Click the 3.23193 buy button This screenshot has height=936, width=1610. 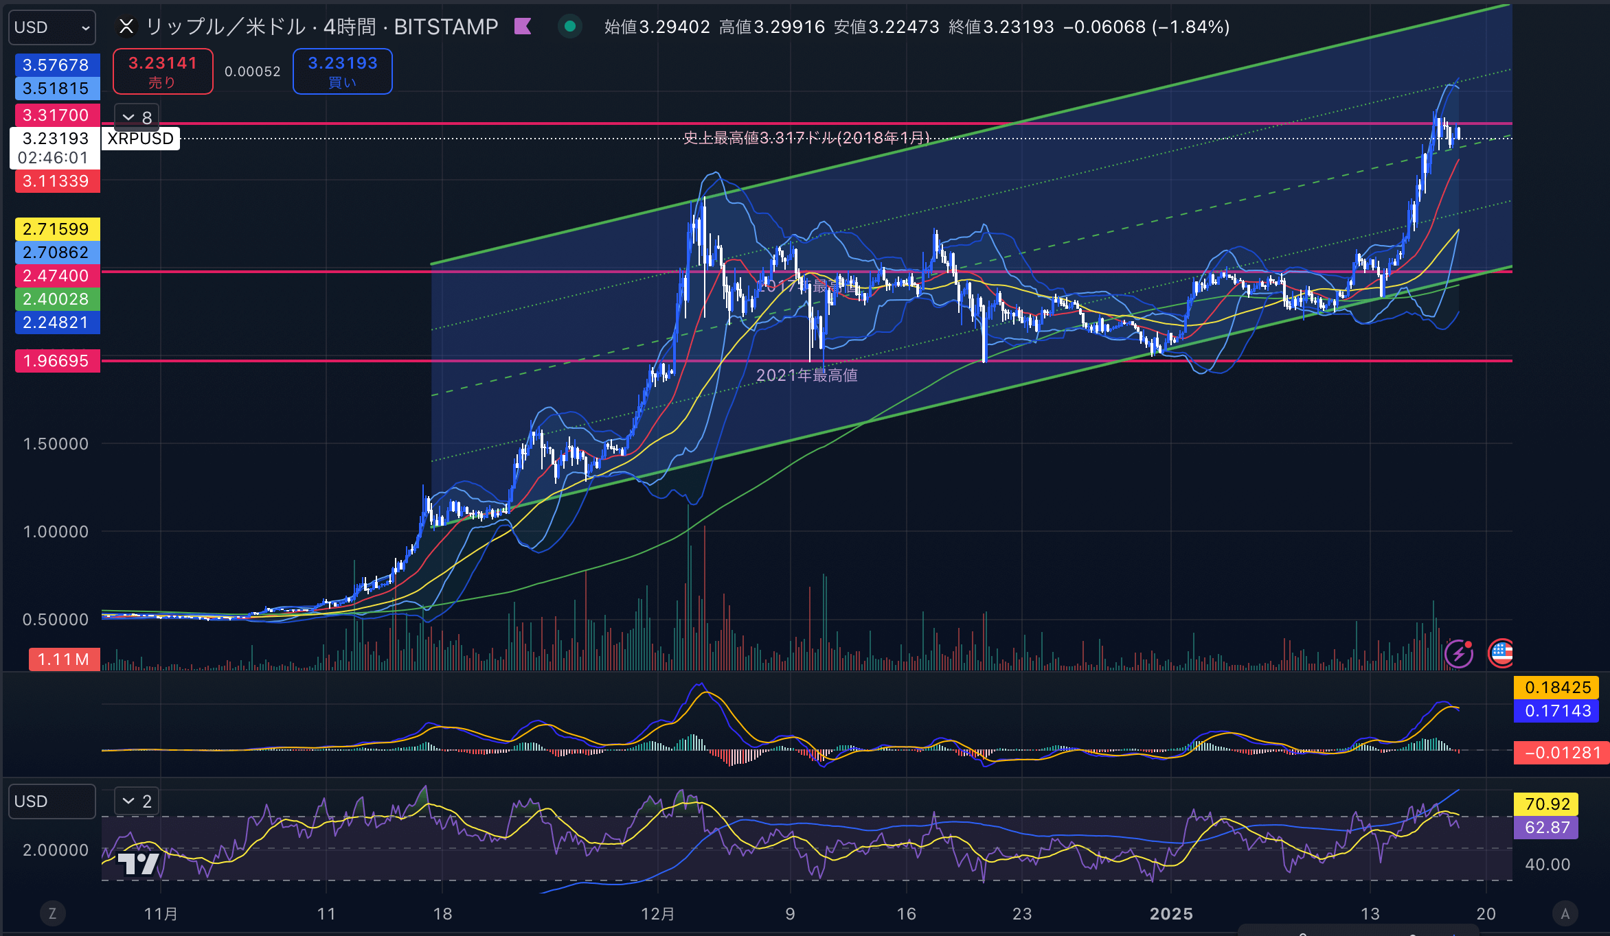point(343,71)
